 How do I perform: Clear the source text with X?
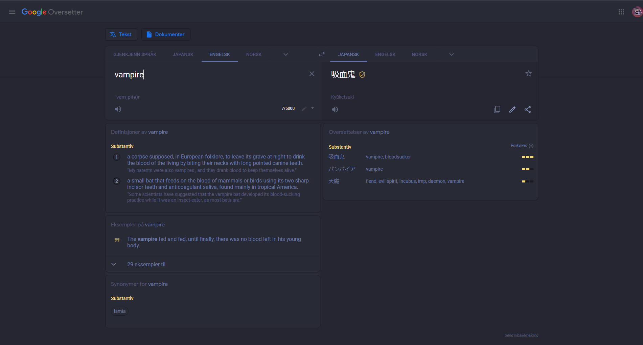312,74
